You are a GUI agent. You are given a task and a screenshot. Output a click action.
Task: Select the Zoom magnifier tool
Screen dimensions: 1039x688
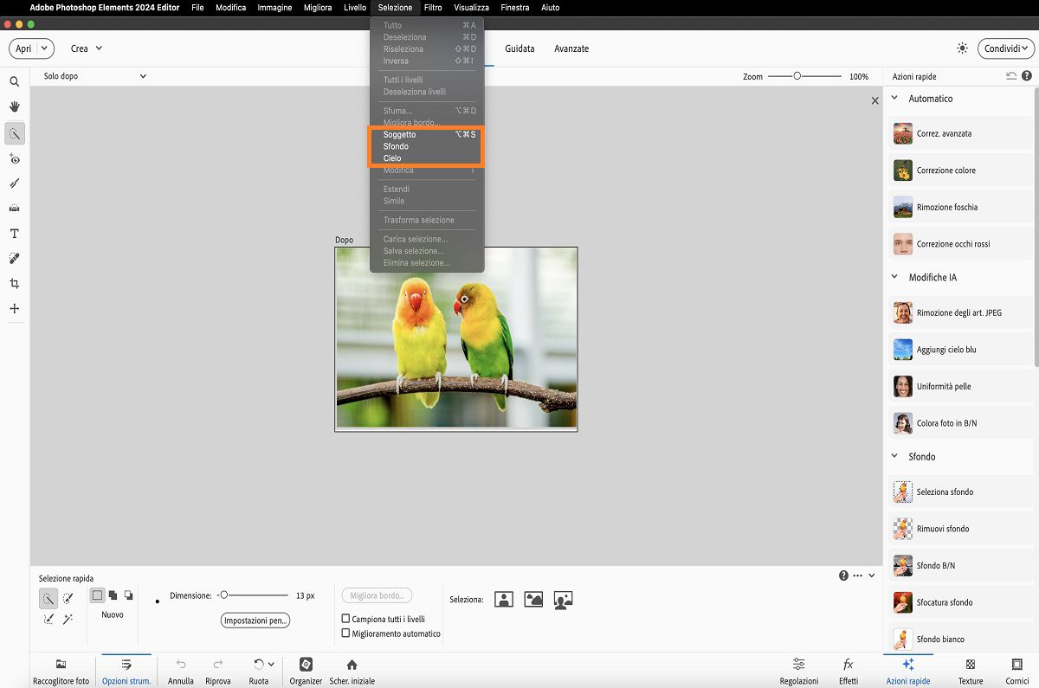click(15, 82)
